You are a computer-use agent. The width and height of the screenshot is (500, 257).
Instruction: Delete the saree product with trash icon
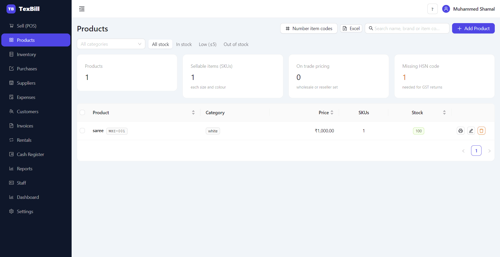pos(481,131)
